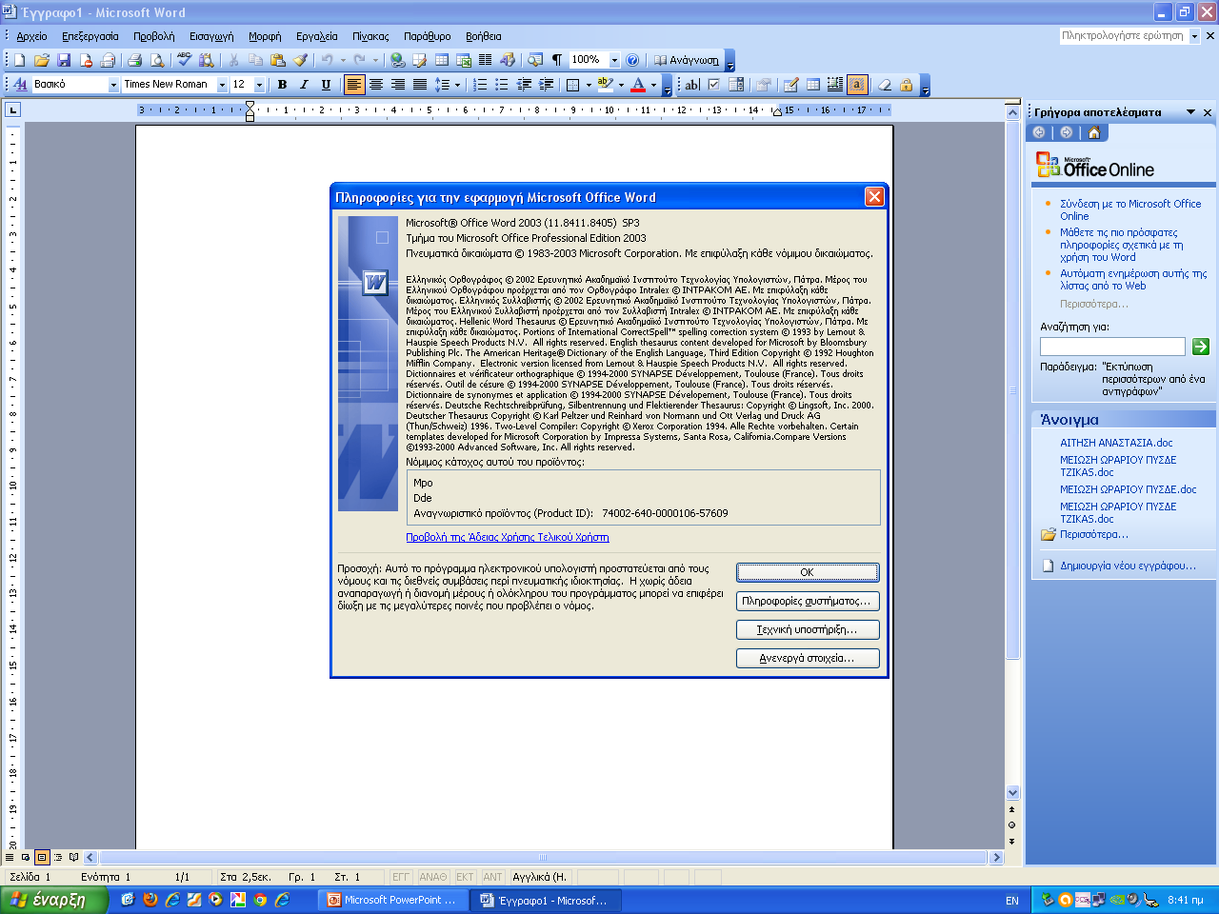Click the Protect Form lock icon

click(907, 85)
